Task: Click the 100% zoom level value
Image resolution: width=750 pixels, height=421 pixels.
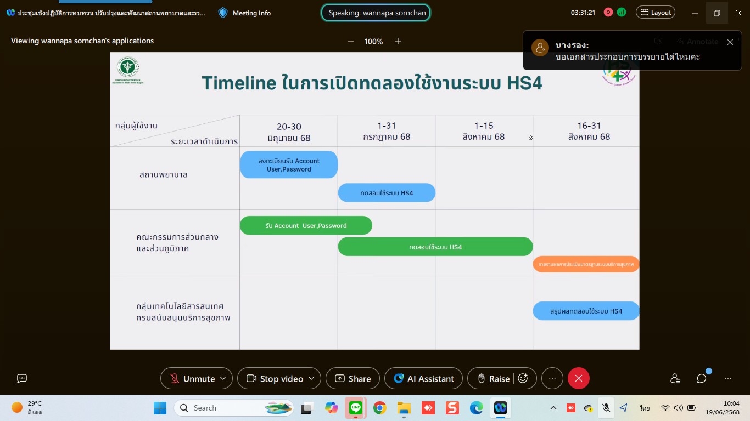Action: [x=374, y=41]
